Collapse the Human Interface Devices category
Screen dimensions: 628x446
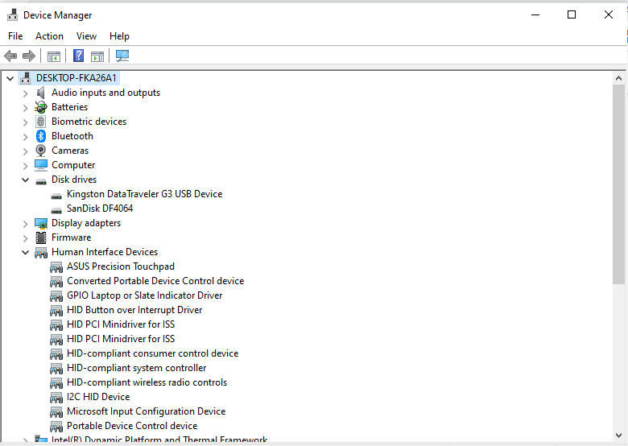(25, 252)
